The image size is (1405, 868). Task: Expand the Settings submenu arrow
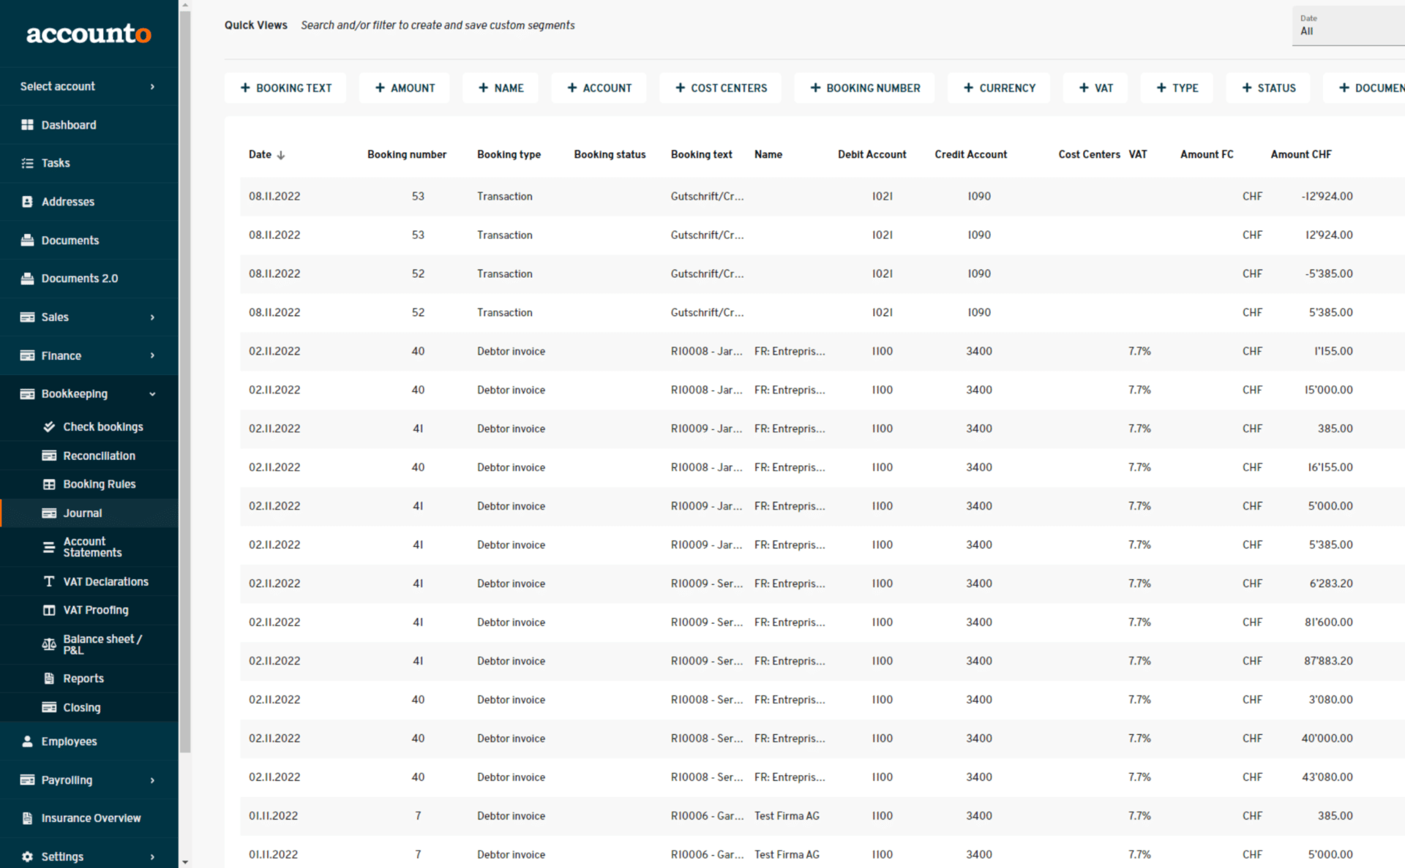click(x=152, y=857)
